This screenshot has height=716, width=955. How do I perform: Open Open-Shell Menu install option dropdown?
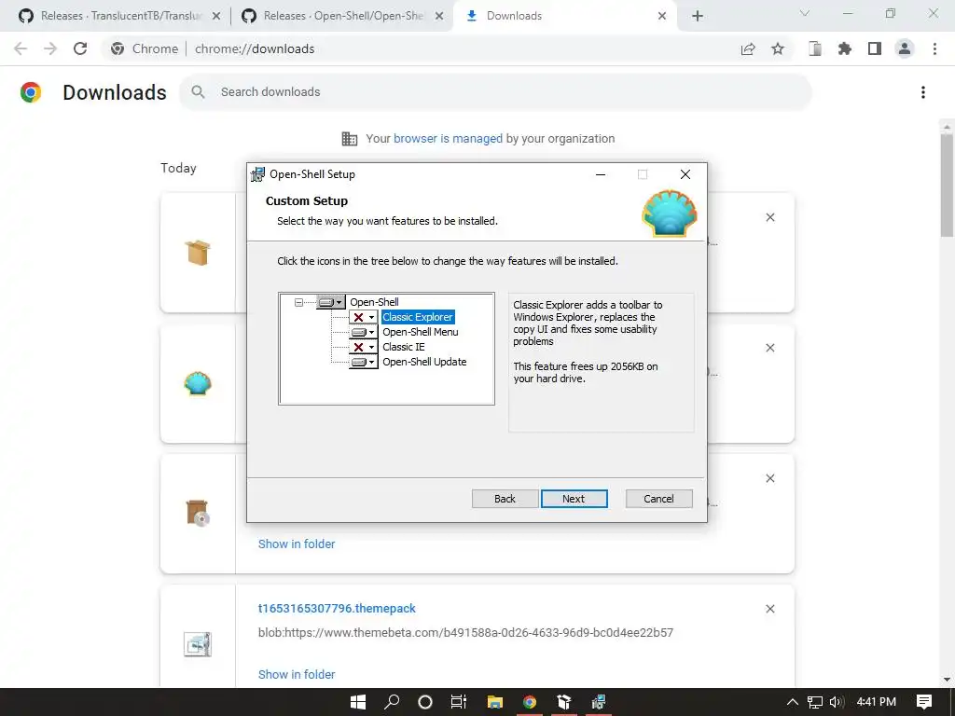pos(364,333)
